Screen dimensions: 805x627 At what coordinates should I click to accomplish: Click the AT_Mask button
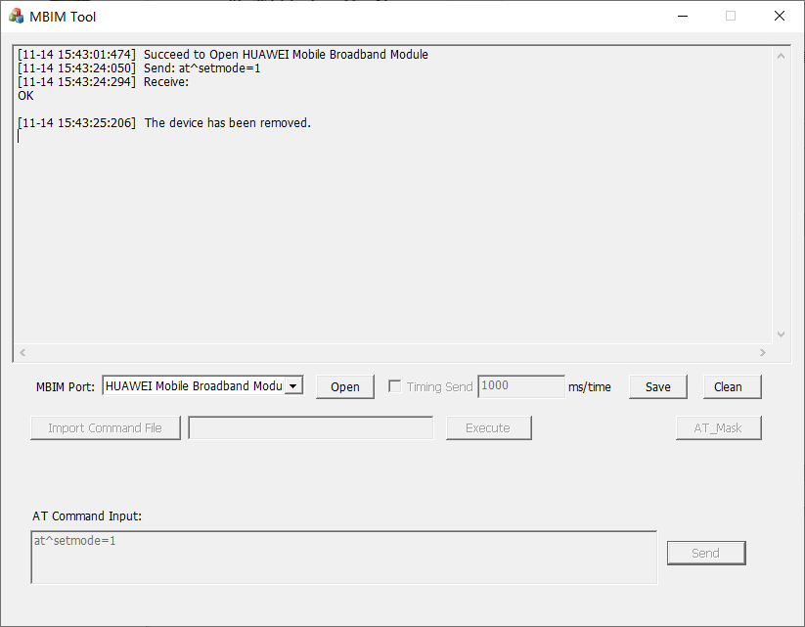pos(718,427)
